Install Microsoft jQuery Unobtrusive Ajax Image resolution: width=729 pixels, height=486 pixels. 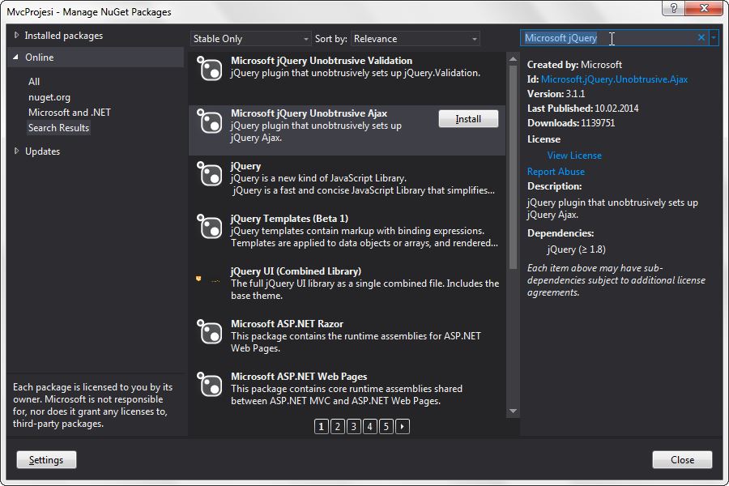point(468,119)
